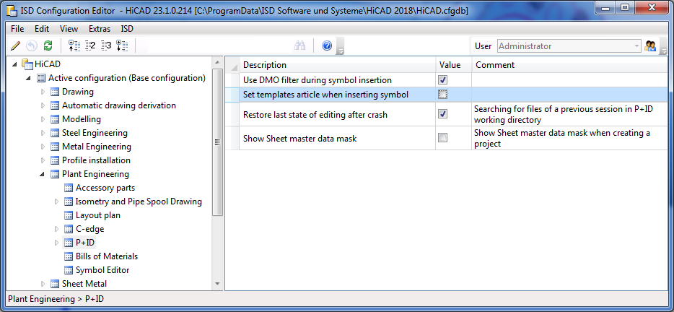Open the Extras menu
Screen dimensions: 674x312
(100, 29)
